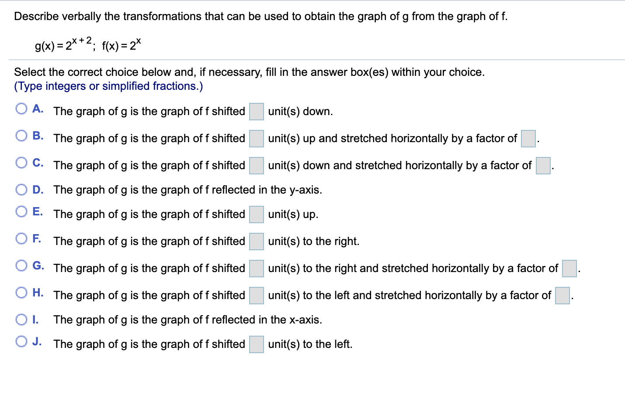Click the factor box in choice B
The width and height of the screenshot is (625, 395).
coord(528,138)
